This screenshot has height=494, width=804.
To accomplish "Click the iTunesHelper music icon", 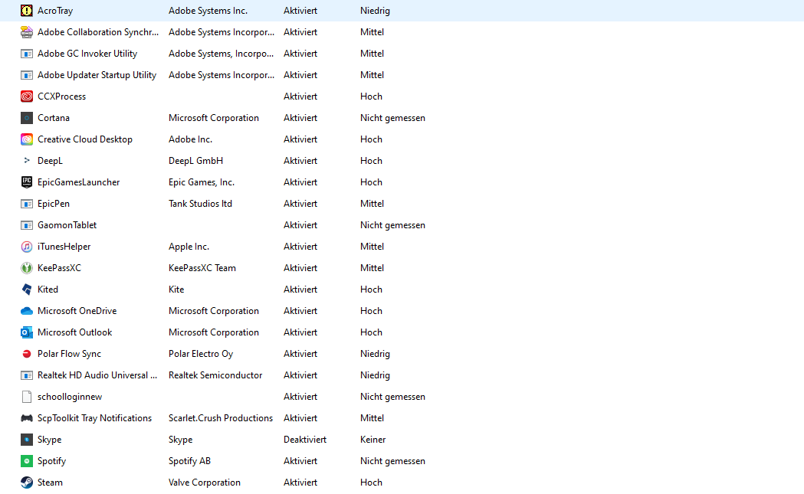I will pos(27,247).
